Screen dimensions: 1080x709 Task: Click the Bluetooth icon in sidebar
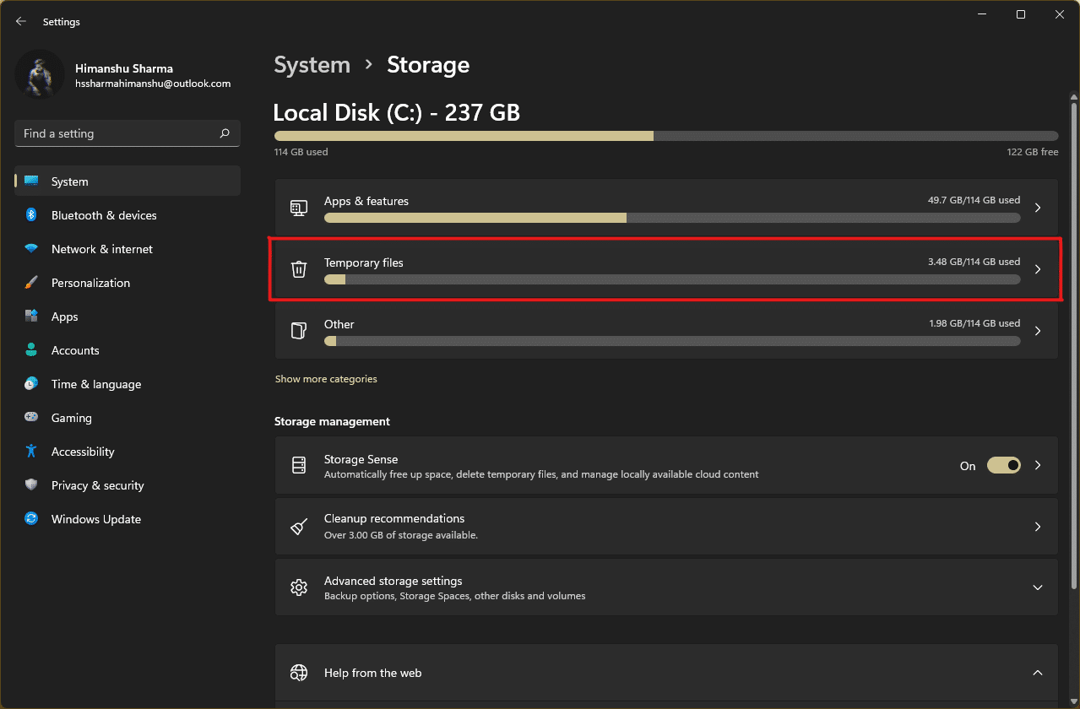click(31, 215)
